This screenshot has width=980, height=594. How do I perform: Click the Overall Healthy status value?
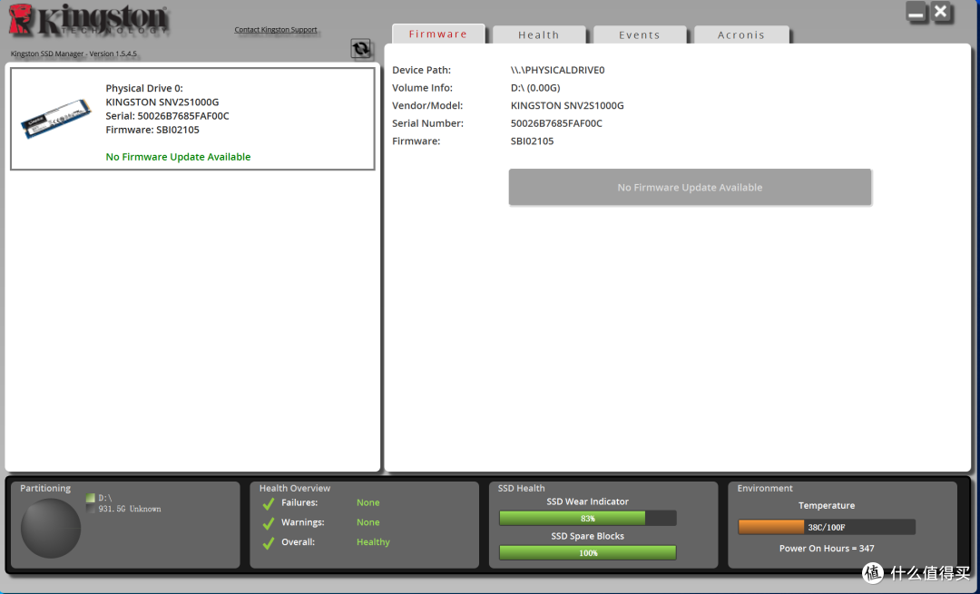point(373,541)
